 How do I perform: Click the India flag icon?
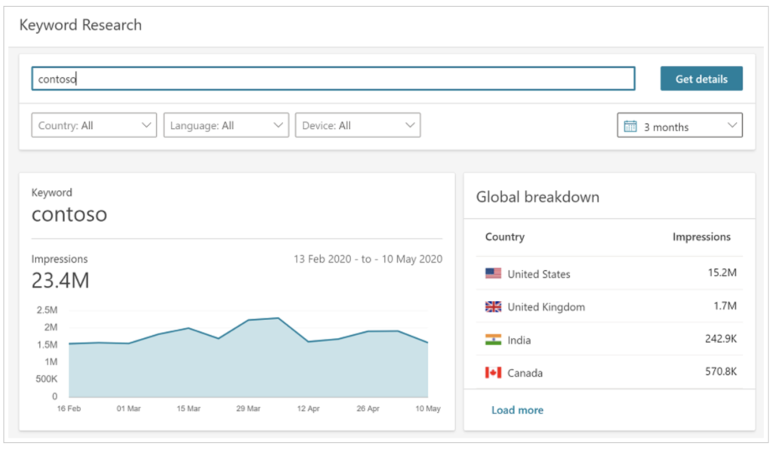(494, 340)
